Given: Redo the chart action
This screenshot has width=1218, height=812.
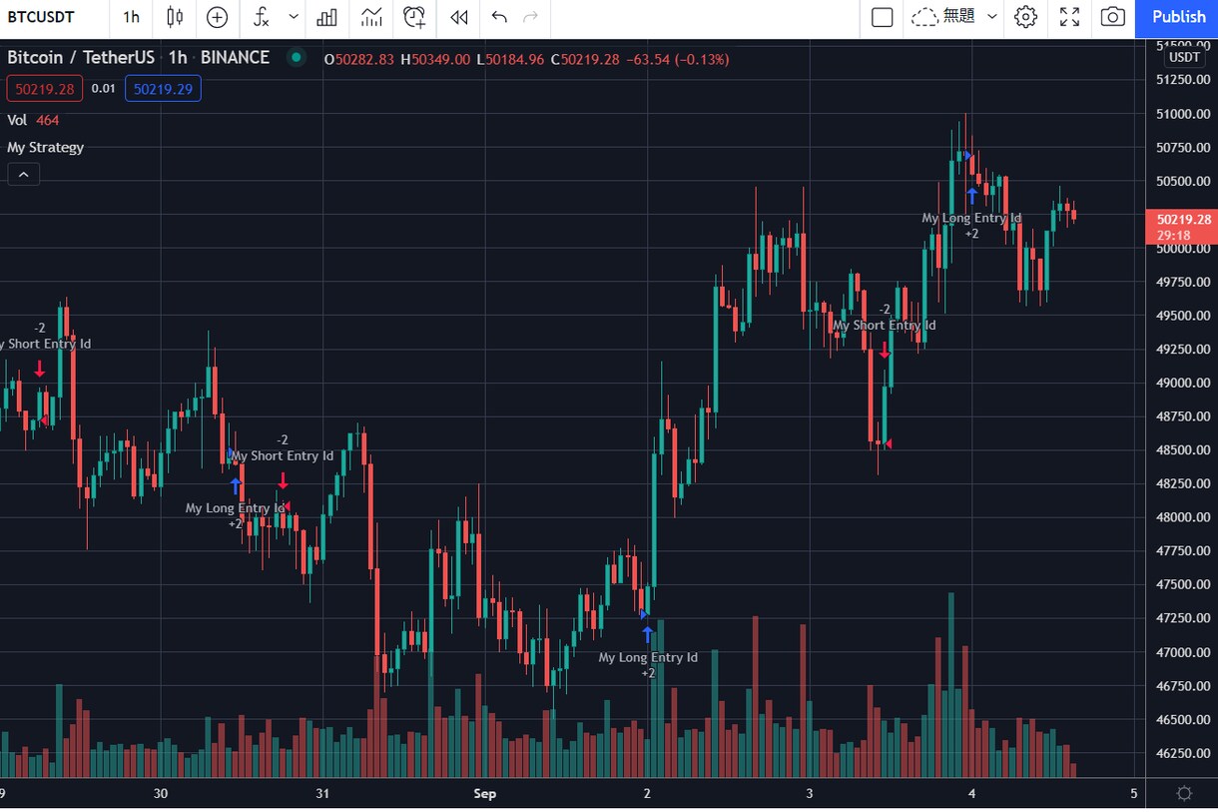Looking at the screenshot, I should coord(531,17).
